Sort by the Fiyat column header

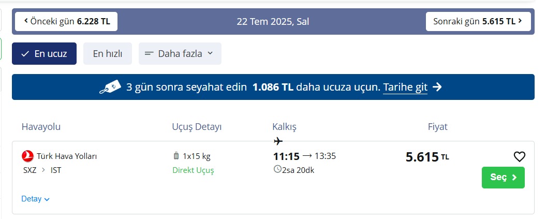pyautogui.click(x=437, y=127)
